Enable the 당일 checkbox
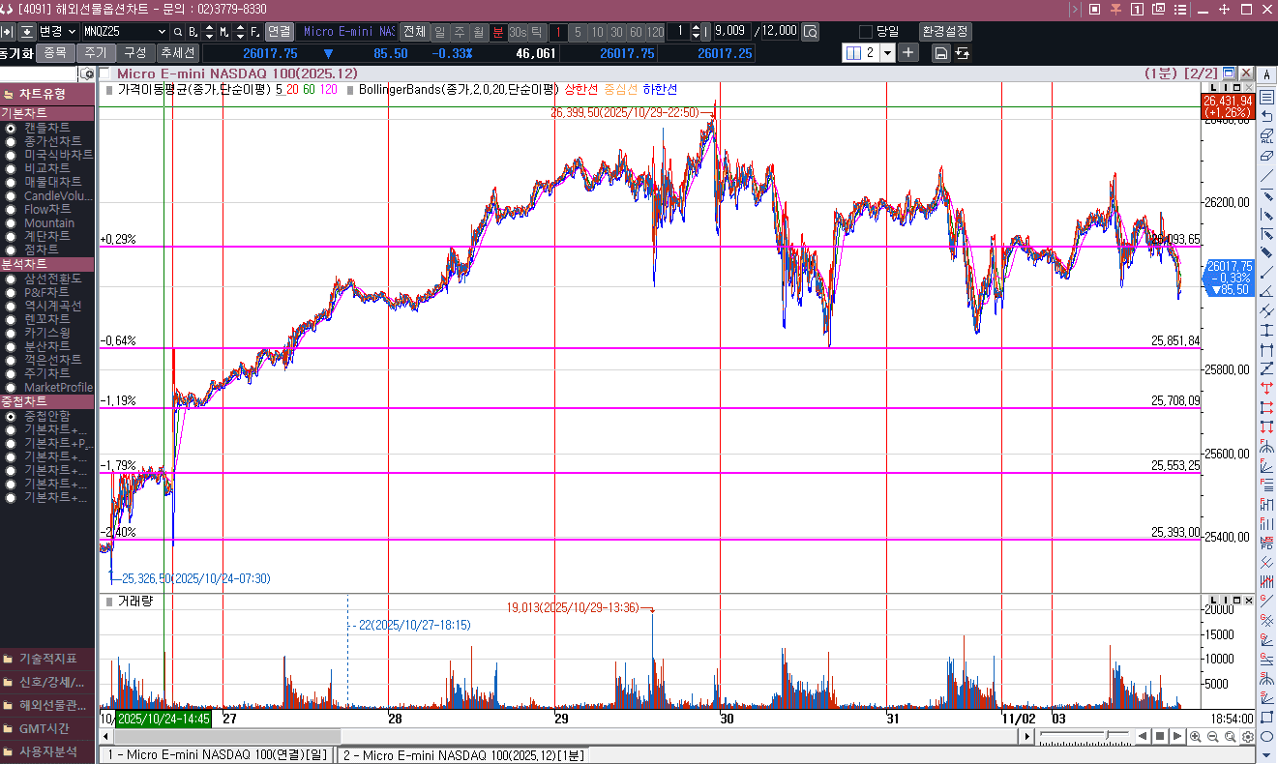The width and height of the screenshot is (1278, 764). pos(866,31)
